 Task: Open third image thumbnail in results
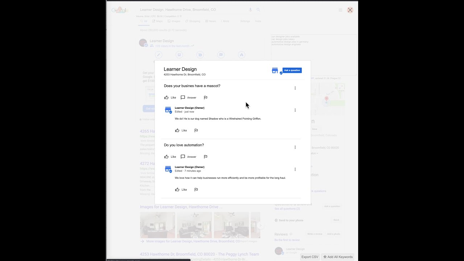[231, 225]
